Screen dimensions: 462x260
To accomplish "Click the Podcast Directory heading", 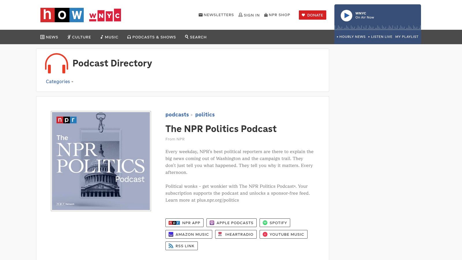I will (x=112, y=63).
